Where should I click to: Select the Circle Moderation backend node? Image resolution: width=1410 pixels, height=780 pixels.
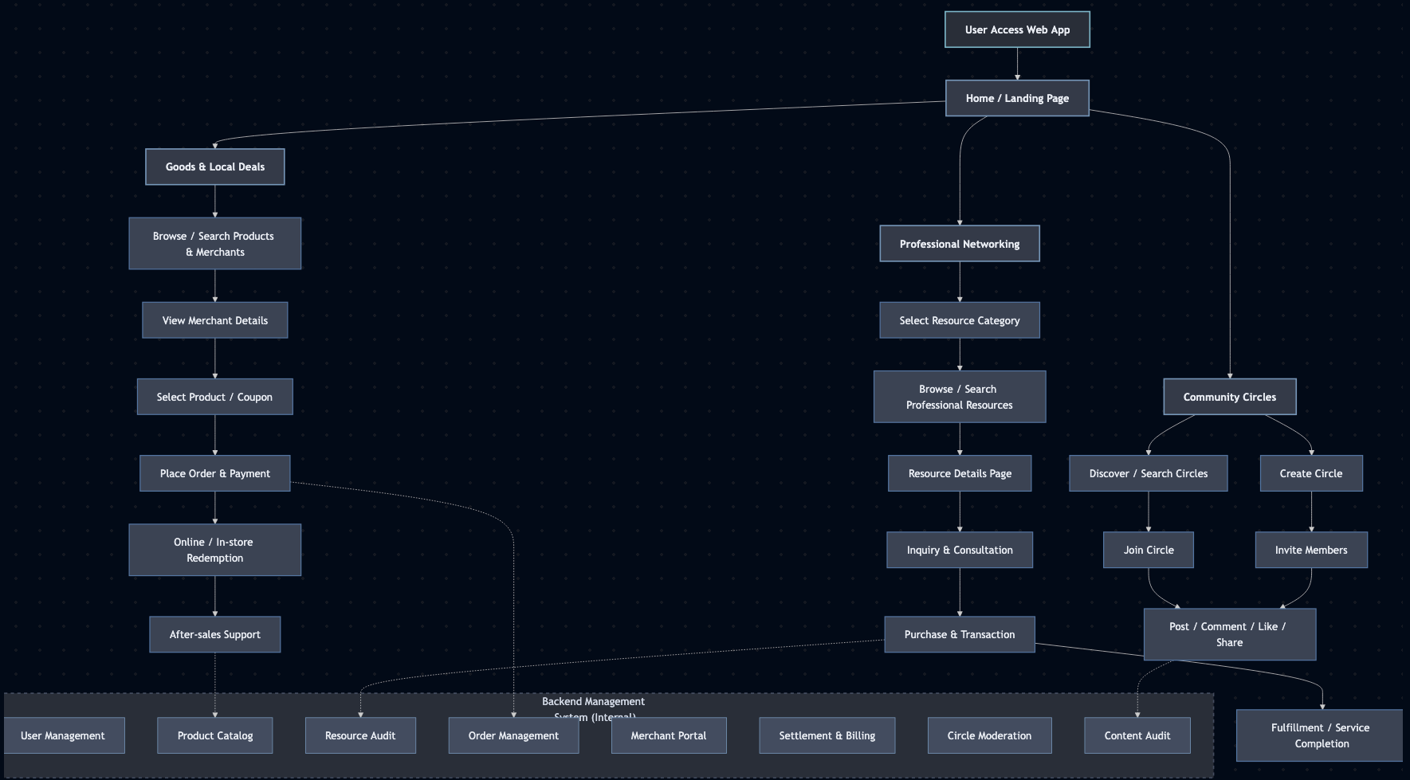point(989,735)
